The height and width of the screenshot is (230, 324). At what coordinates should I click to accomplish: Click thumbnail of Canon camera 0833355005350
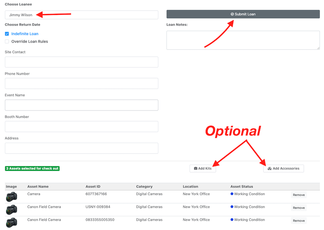click(12, 222)
